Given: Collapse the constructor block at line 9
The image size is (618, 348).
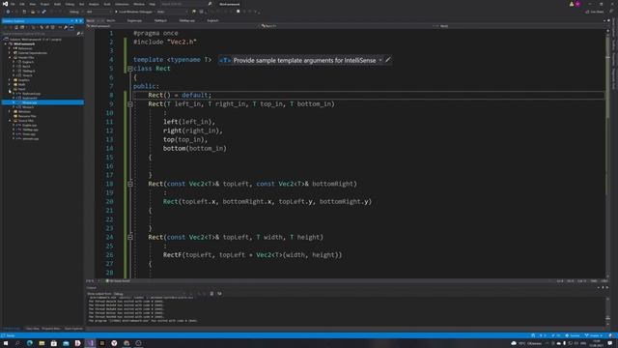Looking at the screenshot, I should pos(130,104).
